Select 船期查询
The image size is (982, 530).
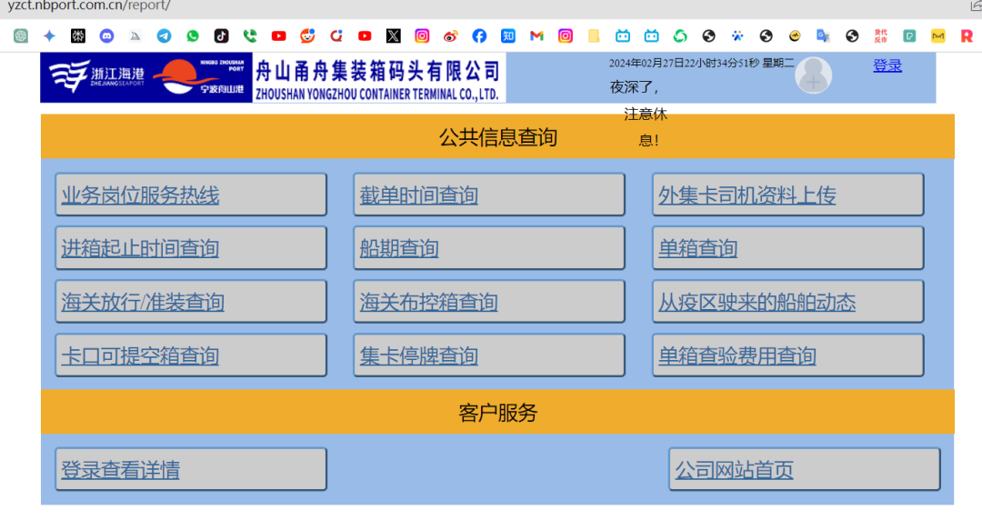(x=399, y=247)
